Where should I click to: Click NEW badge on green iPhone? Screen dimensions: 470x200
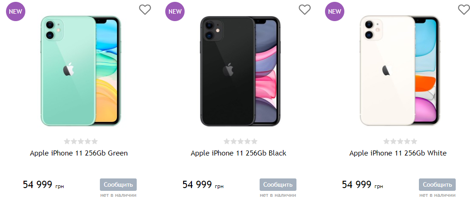16,11
